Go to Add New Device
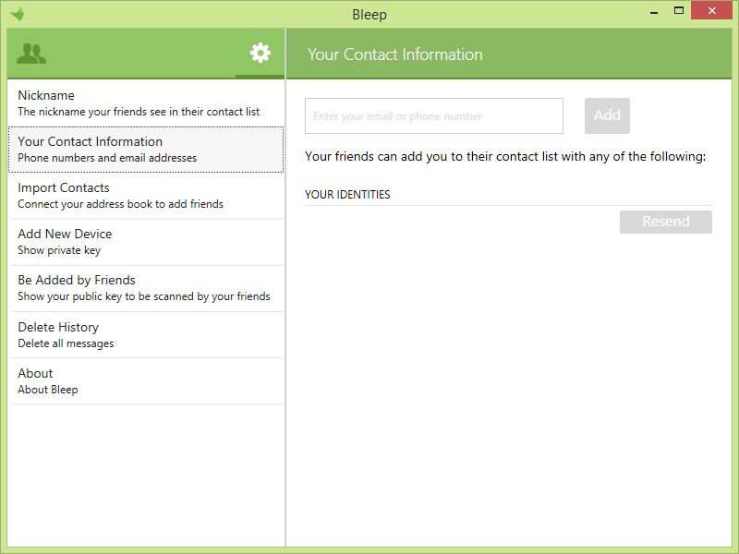 146,242
